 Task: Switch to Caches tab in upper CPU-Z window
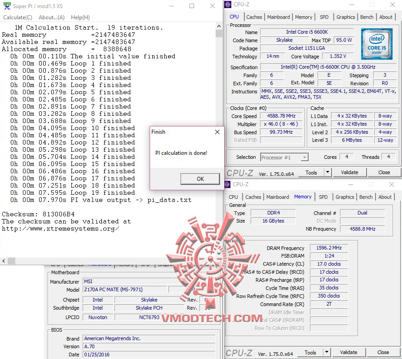[x=254, y=17]
